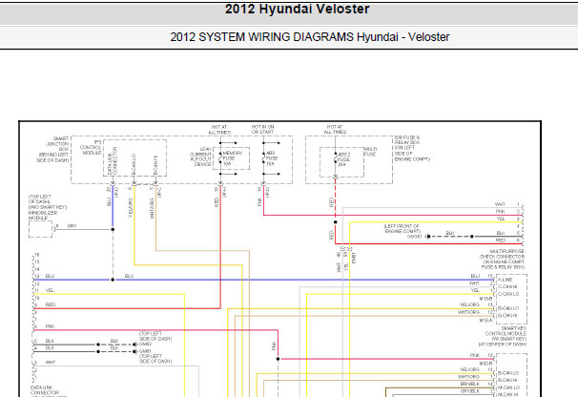578x397 pixels.
Task: Click the 'C-CAN HI' terminal label
Action: click(x=507, y=286)
